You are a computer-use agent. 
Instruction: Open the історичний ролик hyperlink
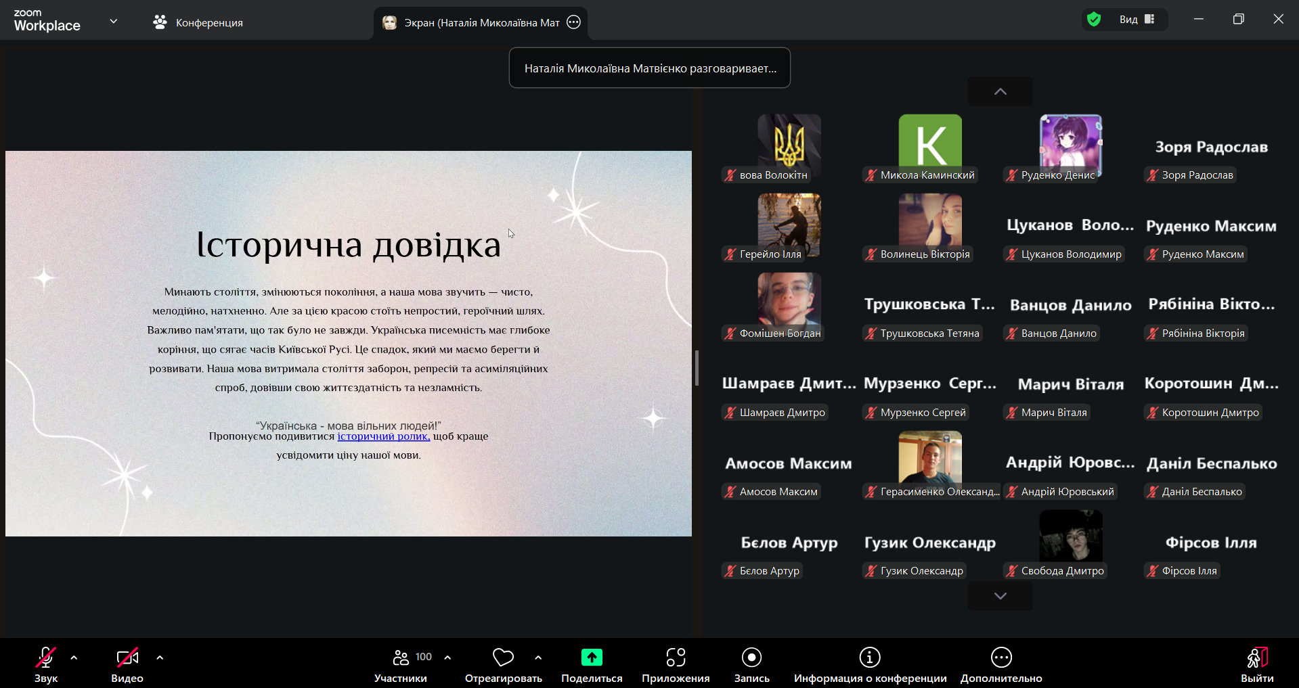[383, 436]
